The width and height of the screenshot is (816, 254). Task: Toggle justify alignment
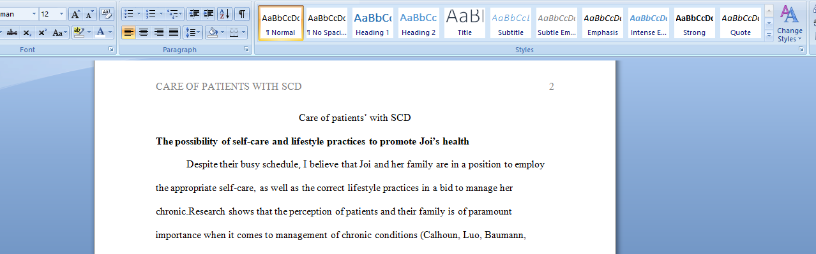point(173,32)
